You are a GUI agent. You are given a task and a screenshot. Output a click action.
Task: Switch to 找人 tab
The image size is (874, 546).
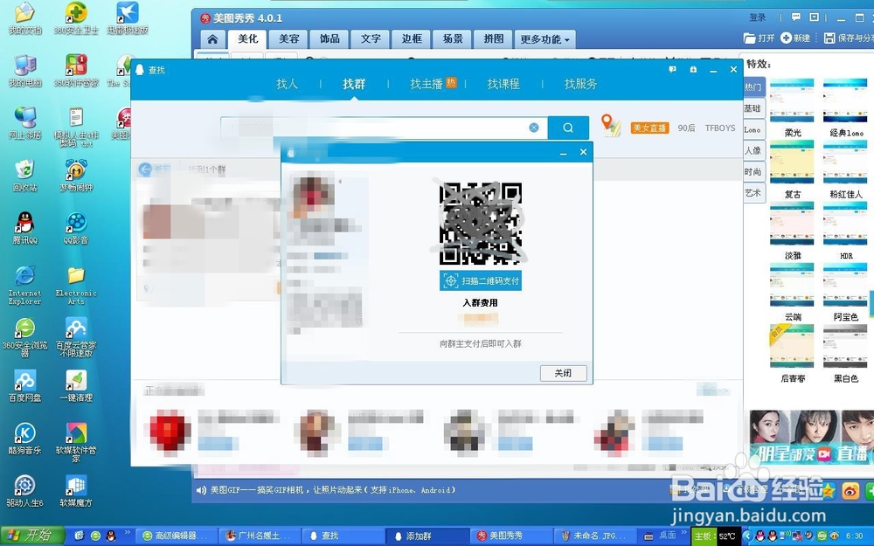click(x=287, y=84)
